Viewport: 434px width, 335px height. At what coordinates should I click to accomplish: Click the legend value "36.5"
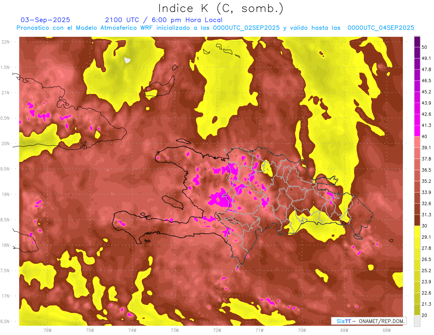click(426, 170)
